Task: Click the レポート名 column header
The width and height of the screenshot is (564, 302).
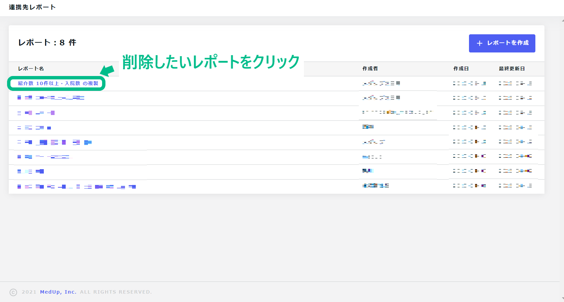Action: [x=31, y=69]
